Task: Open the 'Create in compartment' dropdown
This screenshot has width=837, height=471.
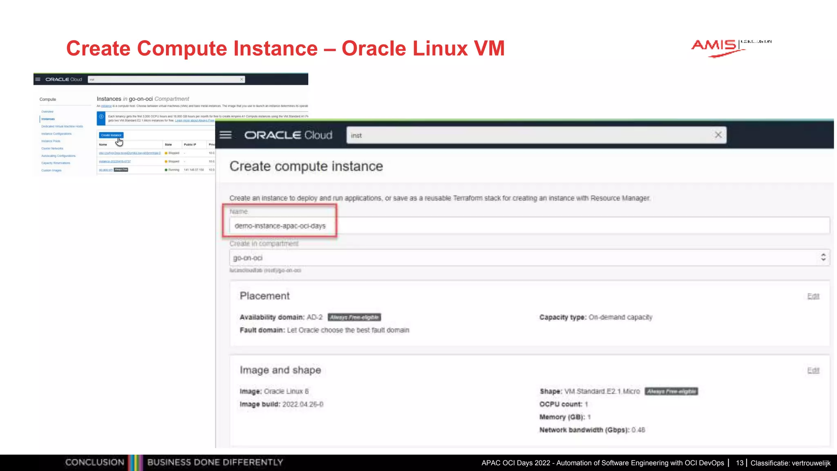Action: pyautogui.click(x=529, y=258)
